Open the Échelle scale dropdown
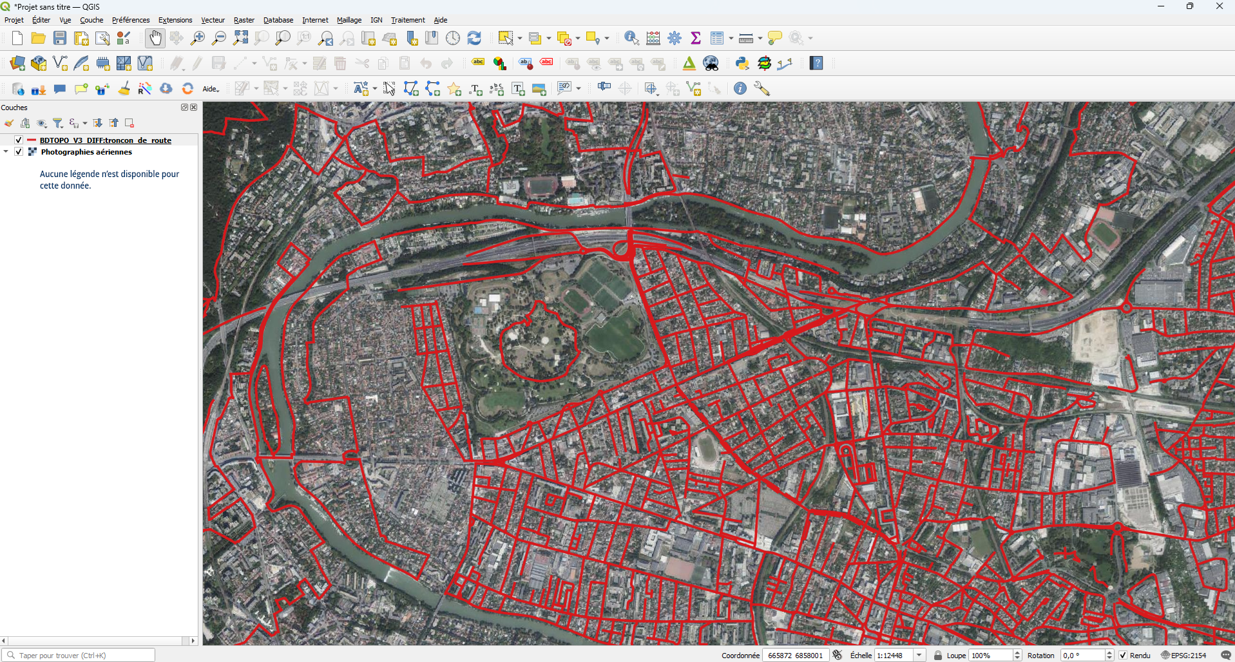Image resolution: width=1235 pixels, height=662 pixels. (x=919, y=656)
